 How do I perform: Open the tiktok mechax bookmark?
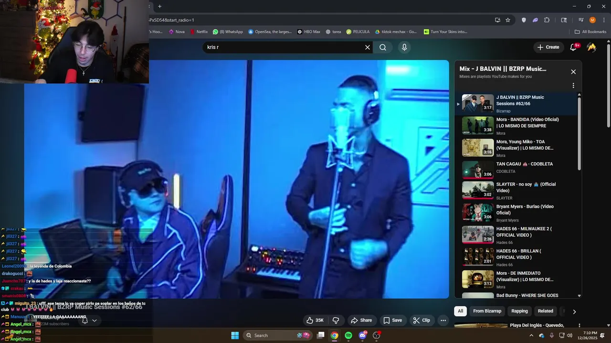tap(396, 32)
